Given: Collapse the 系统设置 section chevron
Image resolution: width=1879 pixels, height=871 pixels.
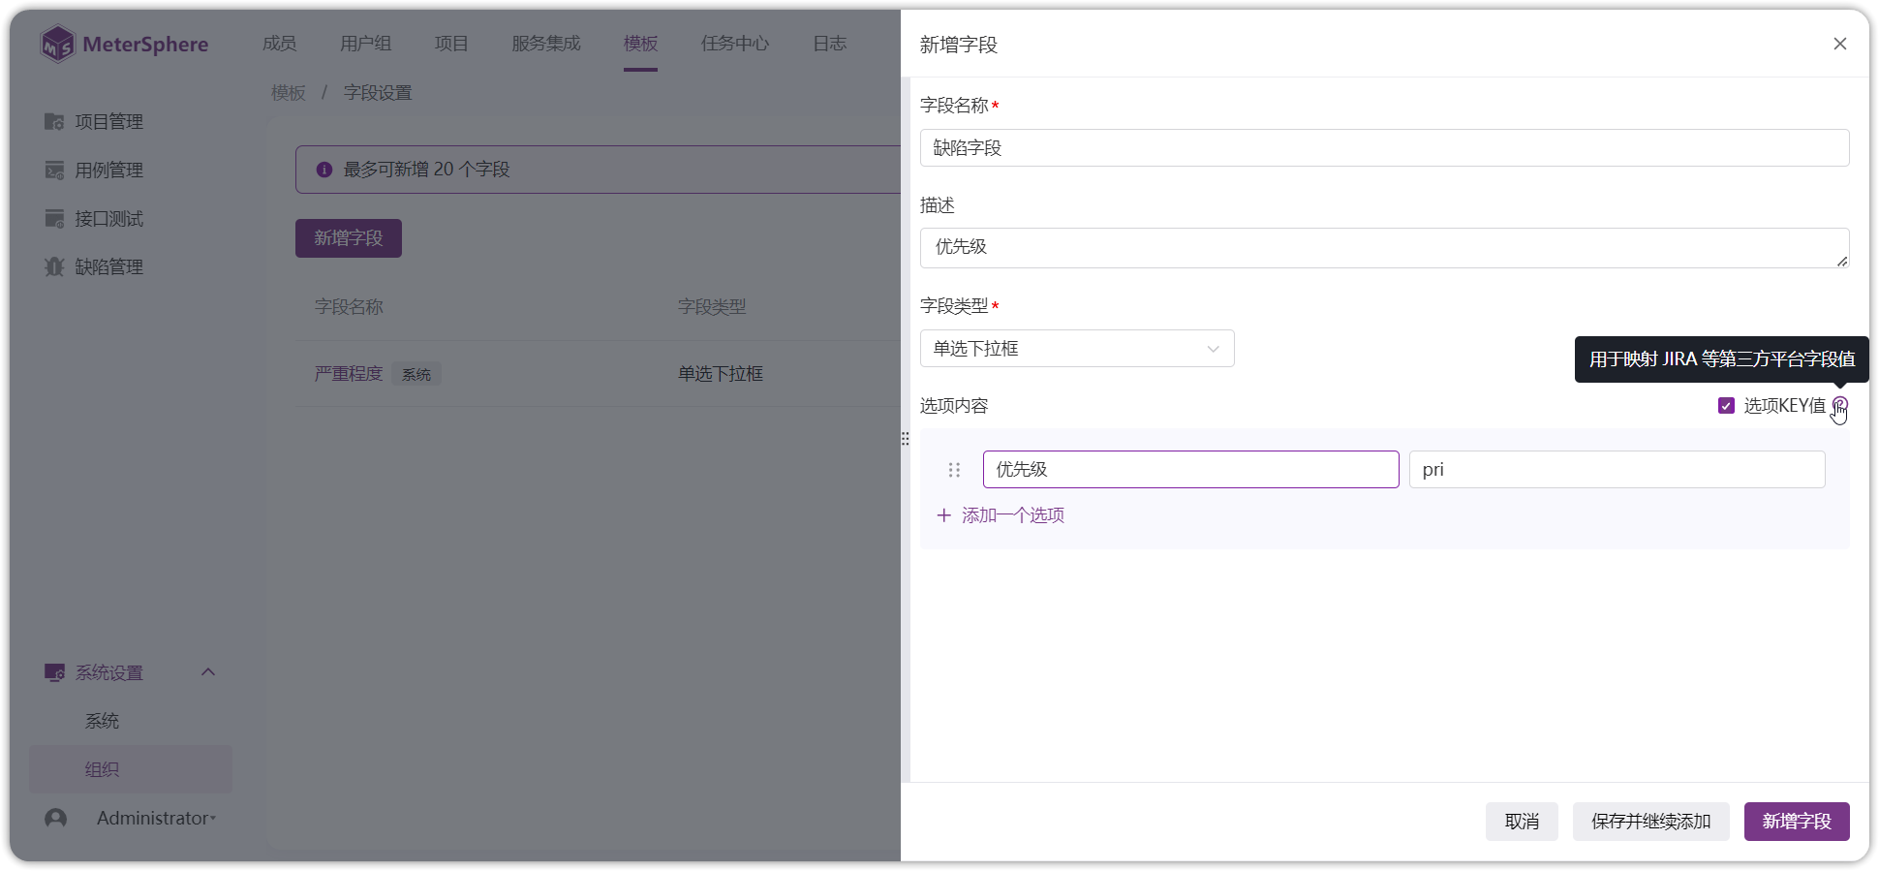Looking at the screenshot, I should tap(208, 671).
